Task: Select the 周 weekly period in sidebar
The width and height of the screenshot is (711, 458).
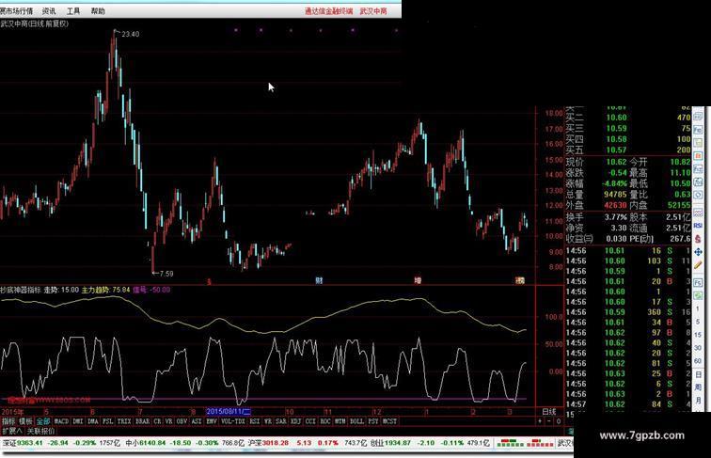Action: (698, 387)
